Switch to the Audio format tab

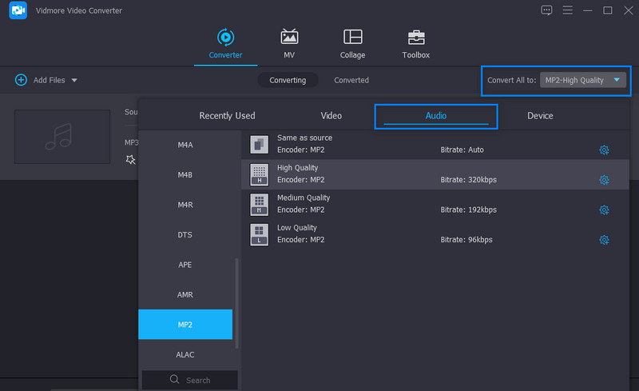435,116
